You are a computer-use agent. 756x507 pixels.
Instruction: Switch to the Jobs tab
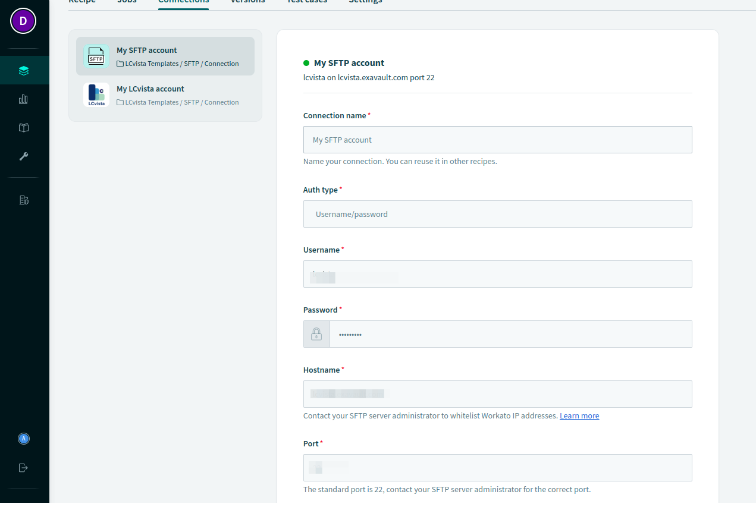[127, 2]
